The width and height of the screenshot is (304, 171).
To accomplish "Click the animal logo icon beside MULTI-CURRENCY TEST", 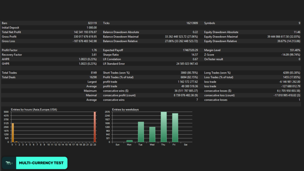I will [9, 163].
